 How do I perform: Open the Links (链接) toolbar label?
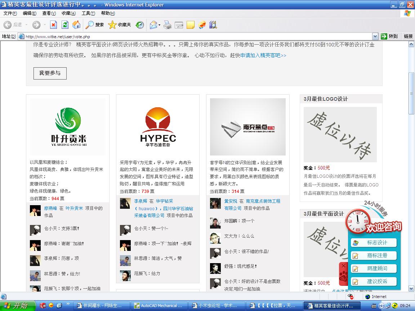point(408,36)
